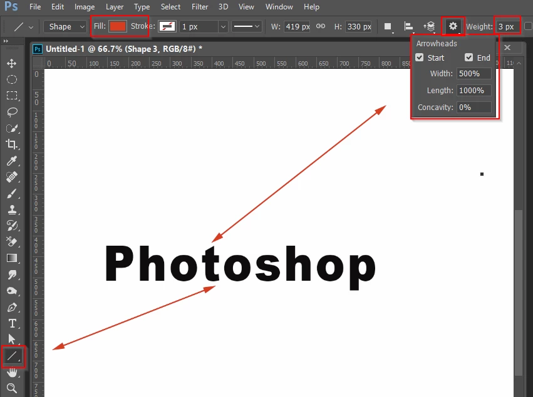Open the Help menu
This screenshot has height=397, width=533.
click(311, 7)
